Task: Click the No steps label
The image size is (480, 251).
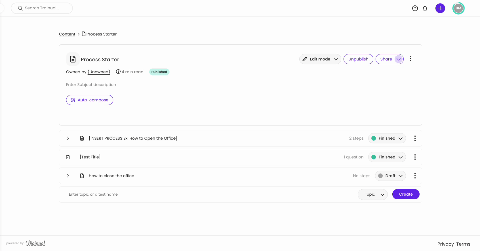Action: pyautogui.click(x=362, y=176)
